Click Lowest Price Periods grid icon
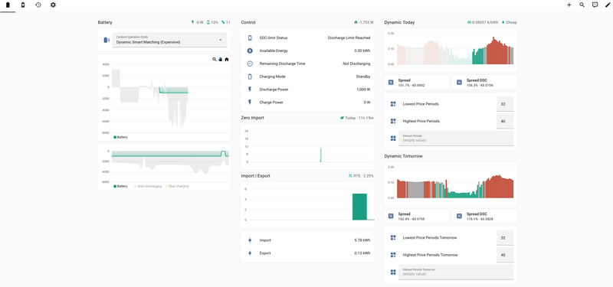The height and width of the screenshot is (287, 613). [393, 104]
